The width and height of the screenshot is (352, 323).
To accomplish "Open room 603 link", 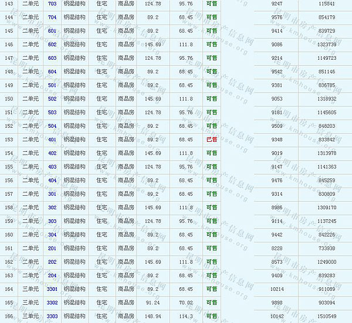I will pos(52,58).
